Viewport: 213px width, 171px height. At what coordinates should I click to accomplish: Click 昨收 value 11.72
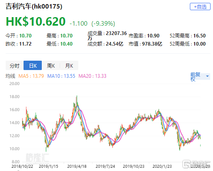tap(26, 44)
